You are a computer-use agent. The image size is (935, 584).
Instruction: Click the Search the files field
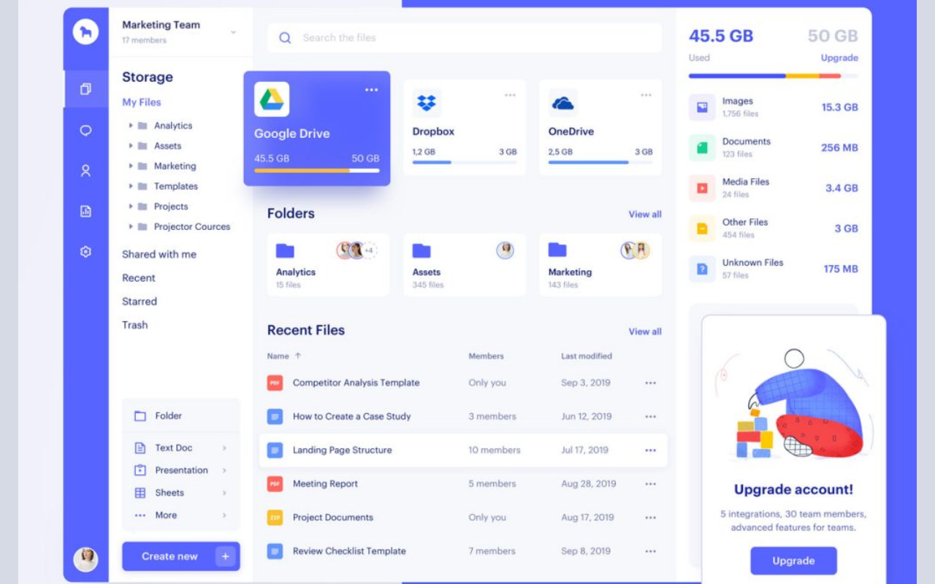pyautogui.click(x=465, y=38)
